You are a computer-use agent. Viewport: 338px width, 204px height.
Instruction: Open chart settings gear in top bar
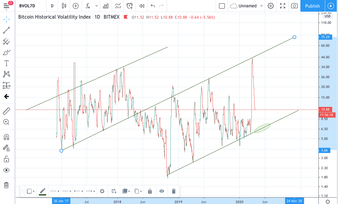(x=270, y=6)
